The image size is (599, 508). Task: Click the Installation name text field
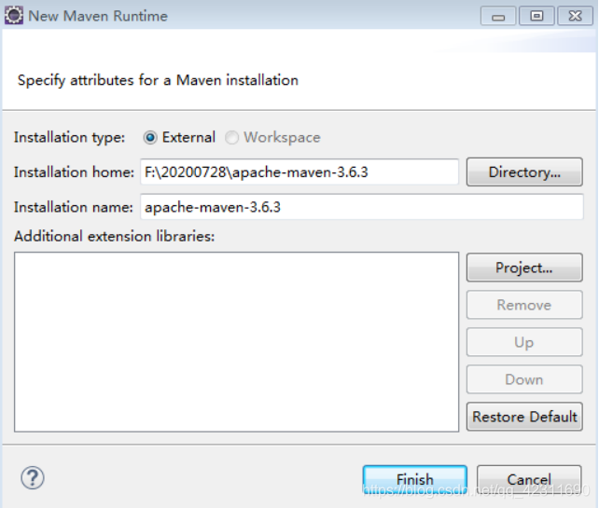[362, 207]
